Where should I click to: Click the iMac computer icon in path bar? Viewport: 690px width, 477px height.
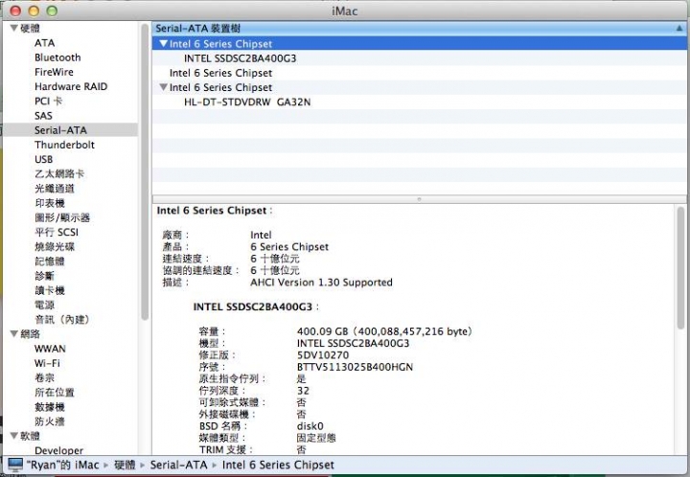15,465
